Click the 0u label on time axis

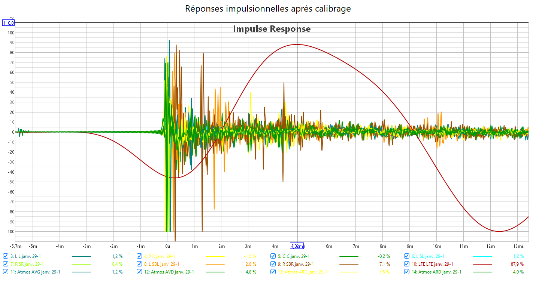point(167,246)
